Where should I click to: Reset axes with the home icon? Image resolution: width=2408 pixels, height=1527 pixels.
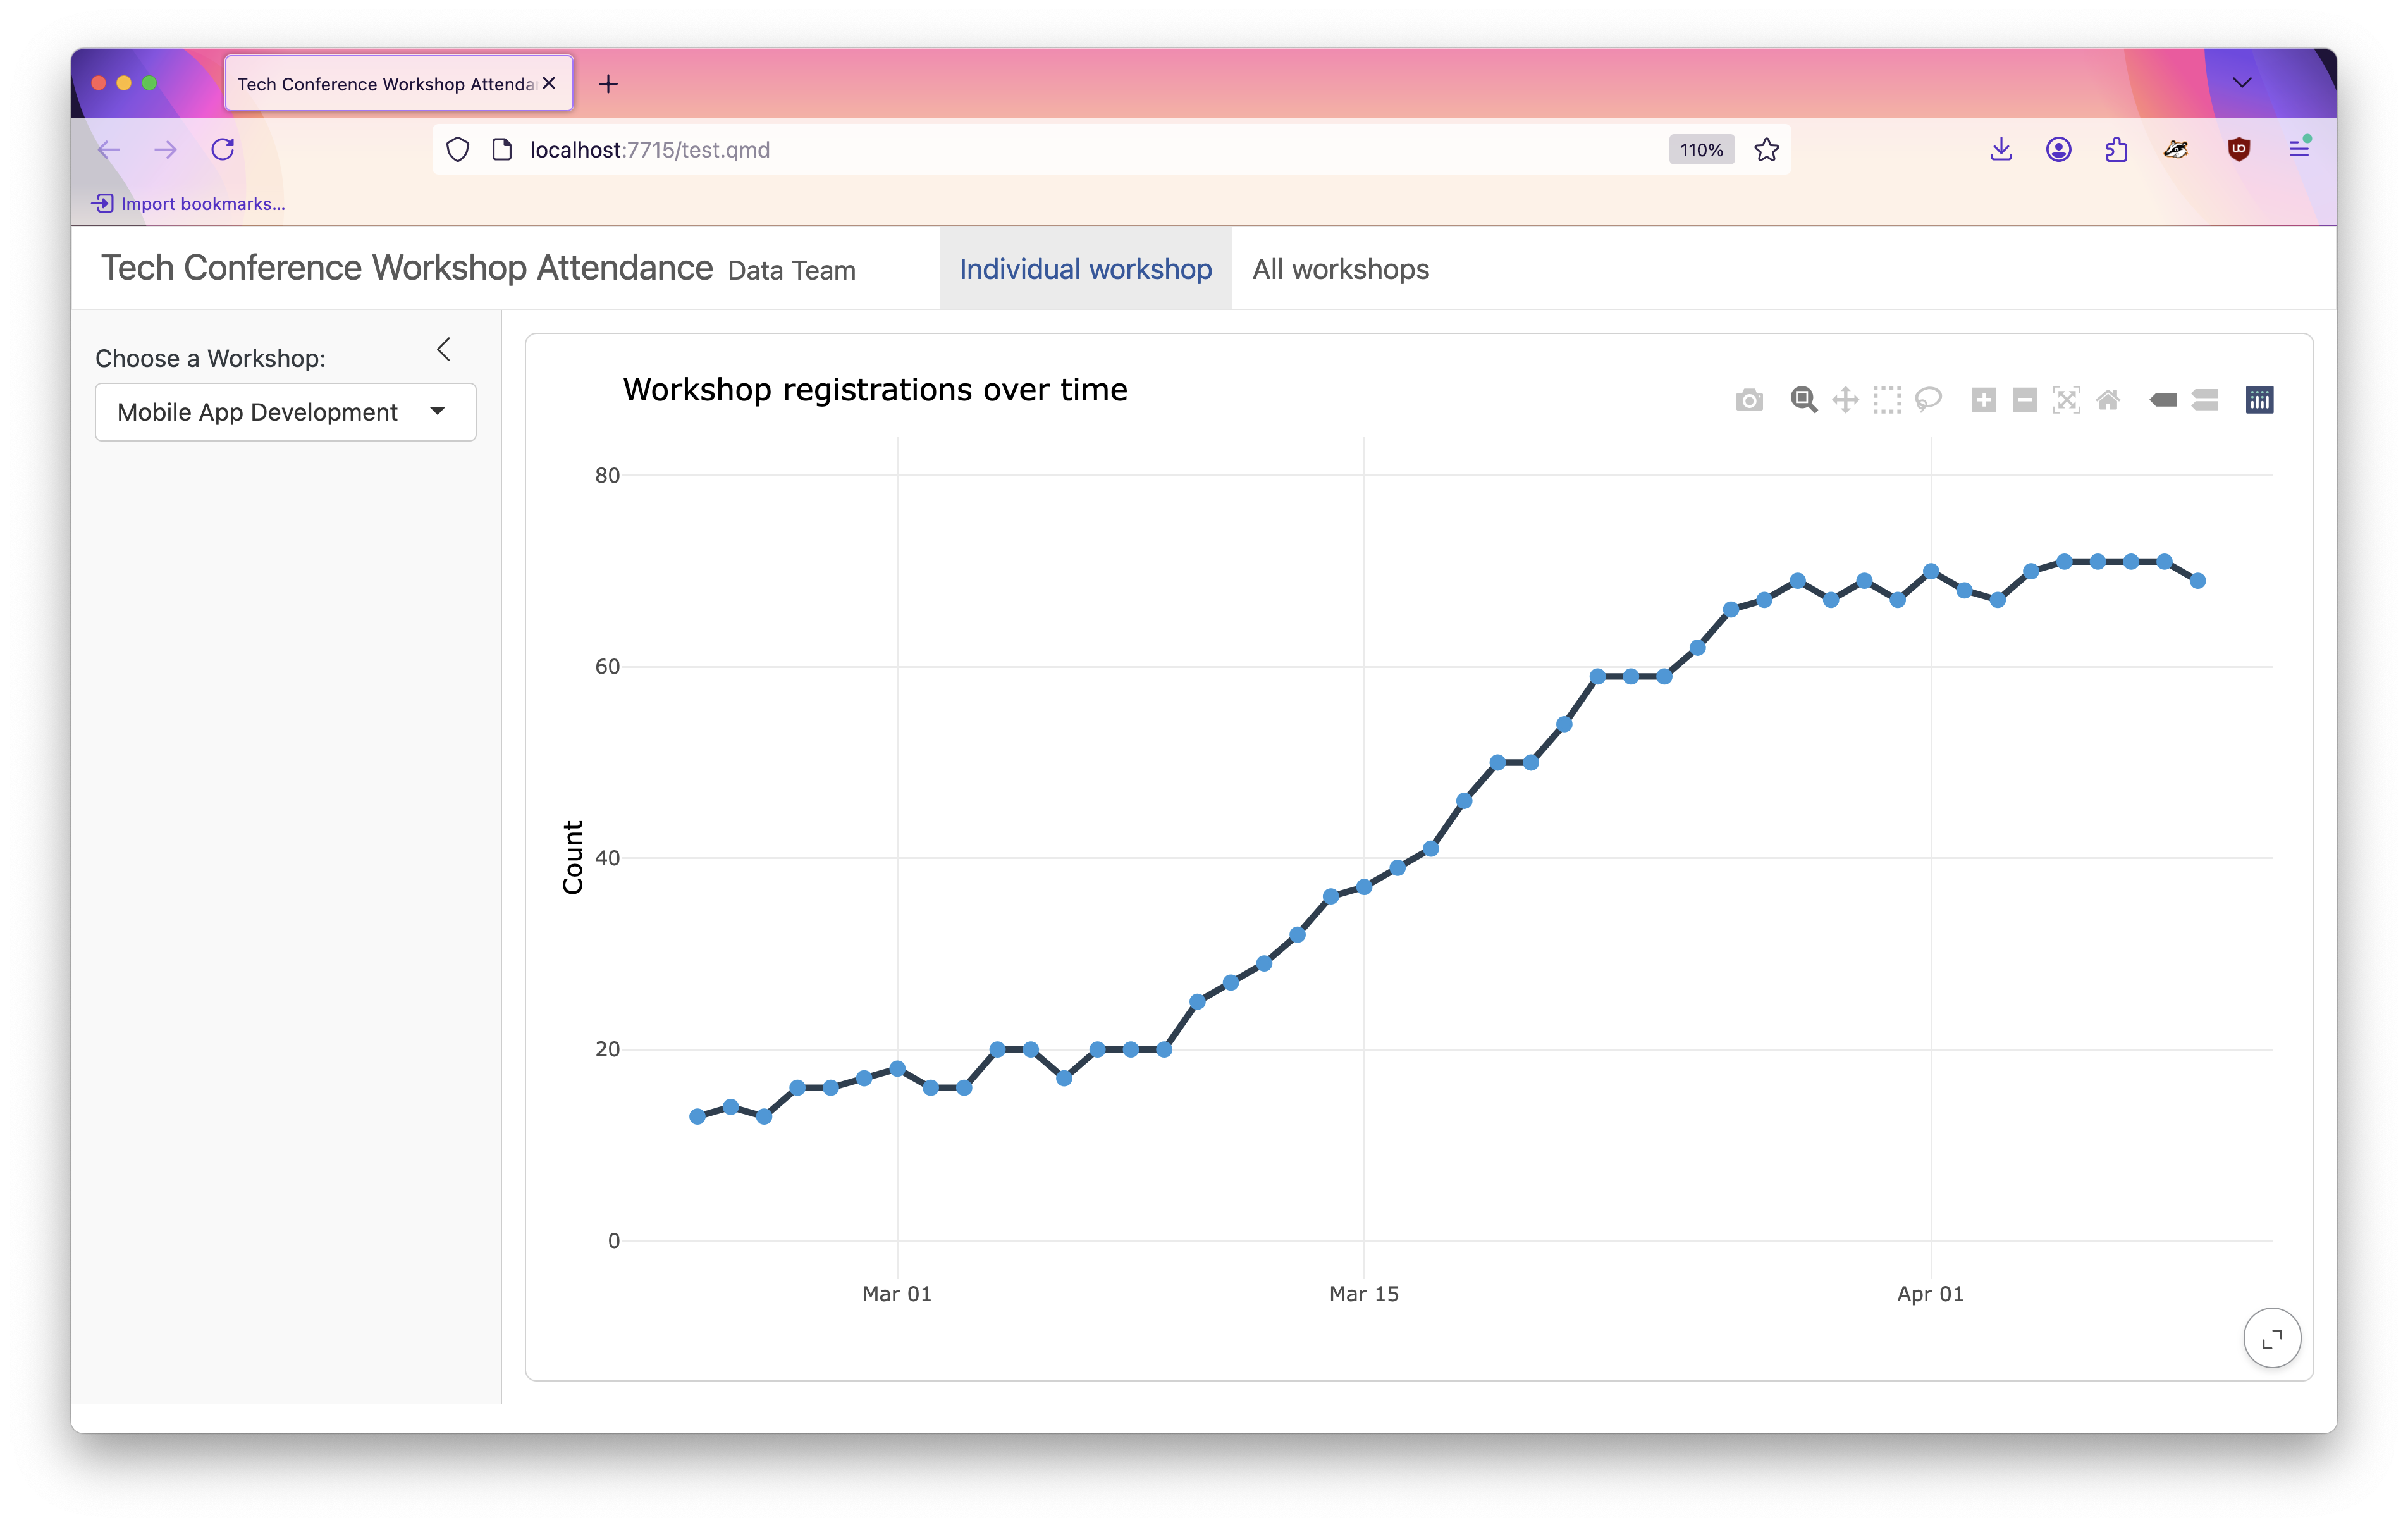[x=2108, y=400]
